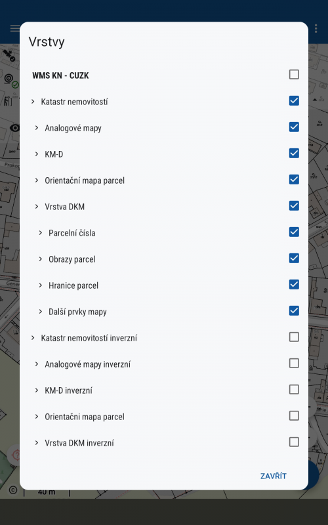Expand the Vrstva DKM chevron
The image size is (328, 525).
point(37,206)
